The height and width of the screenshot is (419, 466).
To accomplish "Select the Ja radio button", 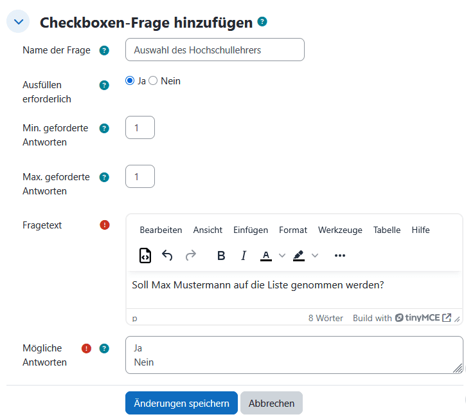I will click(x=130, y=80).
